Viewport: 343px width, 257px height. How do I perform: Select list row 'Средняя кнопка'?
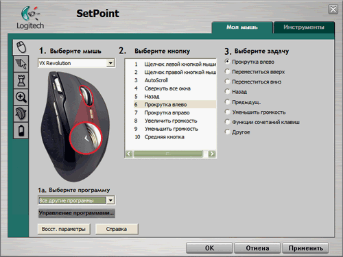coord(175,137)
